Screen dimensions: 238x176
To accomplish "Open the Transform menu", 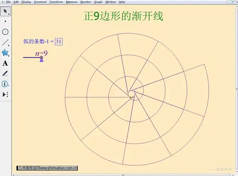I will (x=56, y=2).
